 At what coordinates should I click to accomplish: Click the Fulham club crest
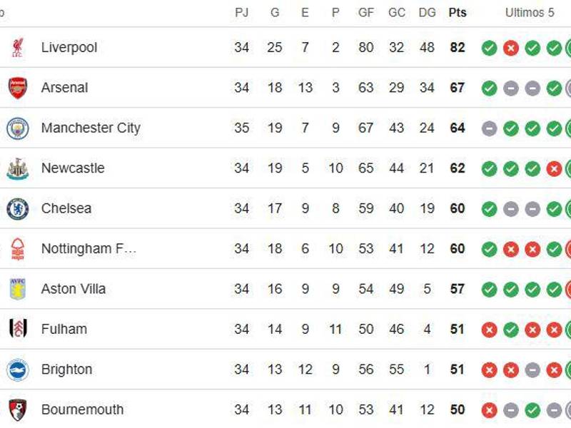click(x=18, y=329)
